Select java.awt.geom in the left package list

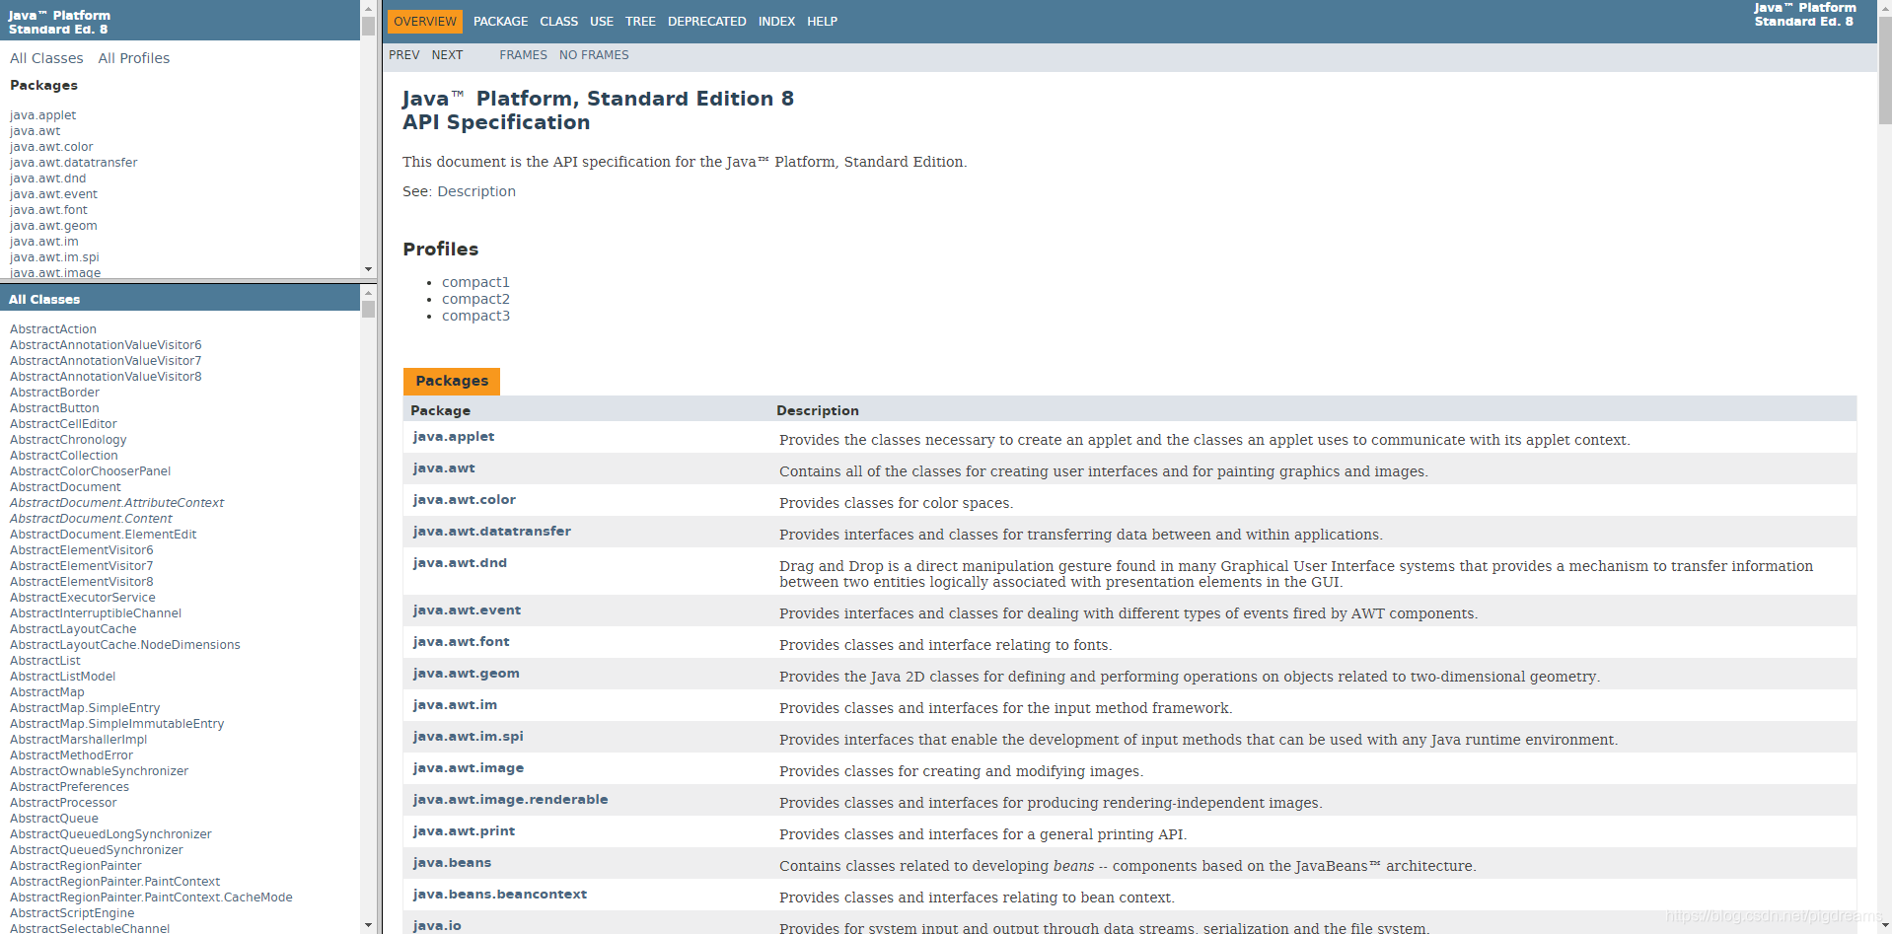pyautogui.click(x=53, y=226)
